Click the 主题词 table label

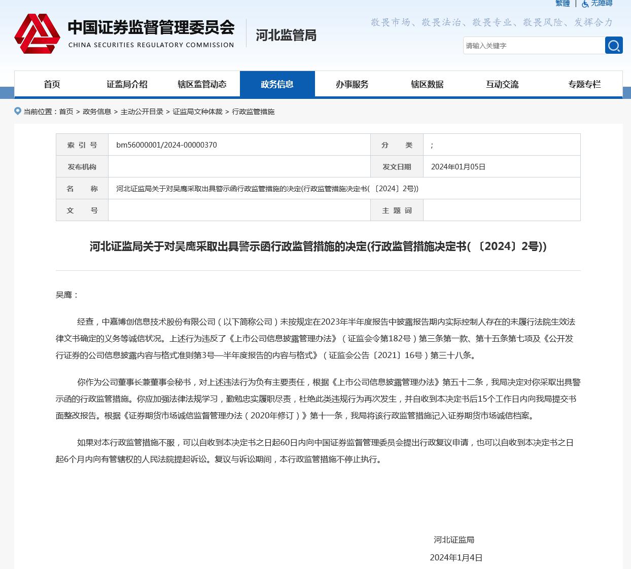(397, 210)
